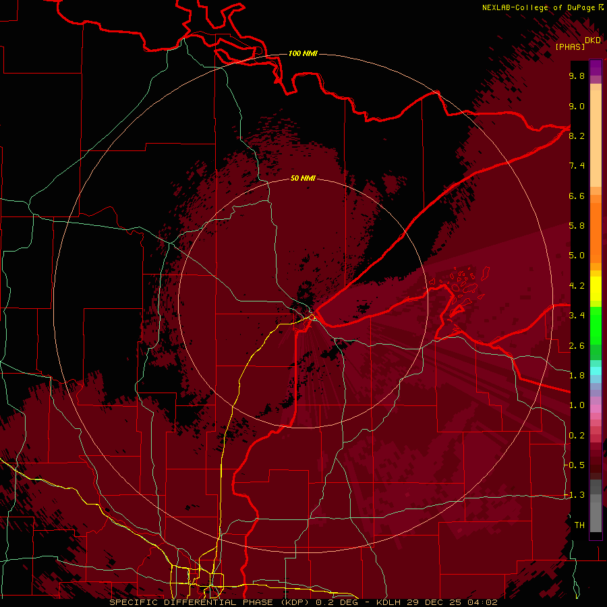Click the 9.0 legend value
607x607 pixels.
(577, 106)
